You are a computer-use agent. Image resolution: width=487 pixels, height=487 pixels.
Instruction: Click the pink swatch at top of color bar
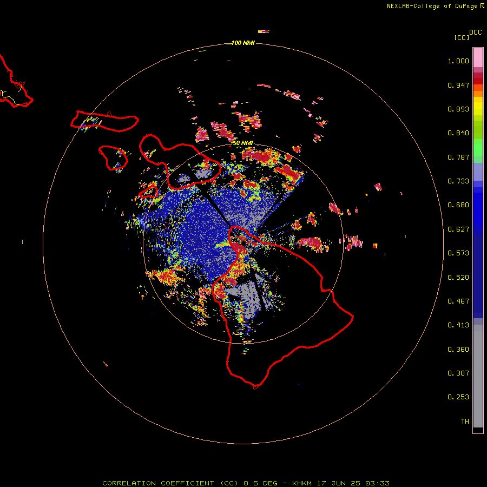pyautogui.click(x=478, y=58)
